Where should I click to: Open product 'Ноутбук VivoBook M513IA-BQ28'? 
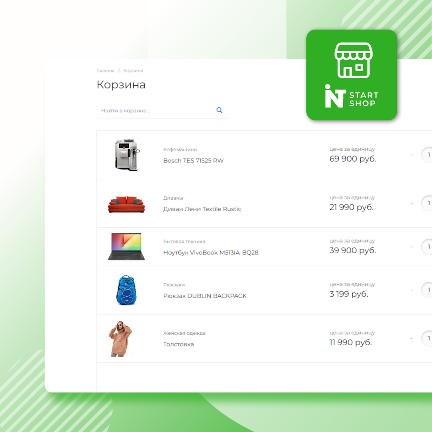coord(211,253)
